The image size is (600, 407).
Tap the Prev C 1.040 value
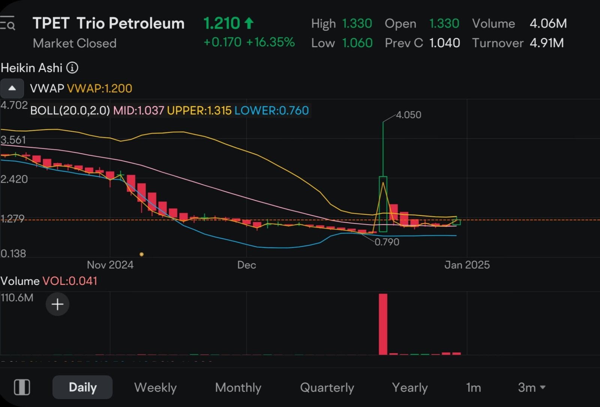[445, 43]
